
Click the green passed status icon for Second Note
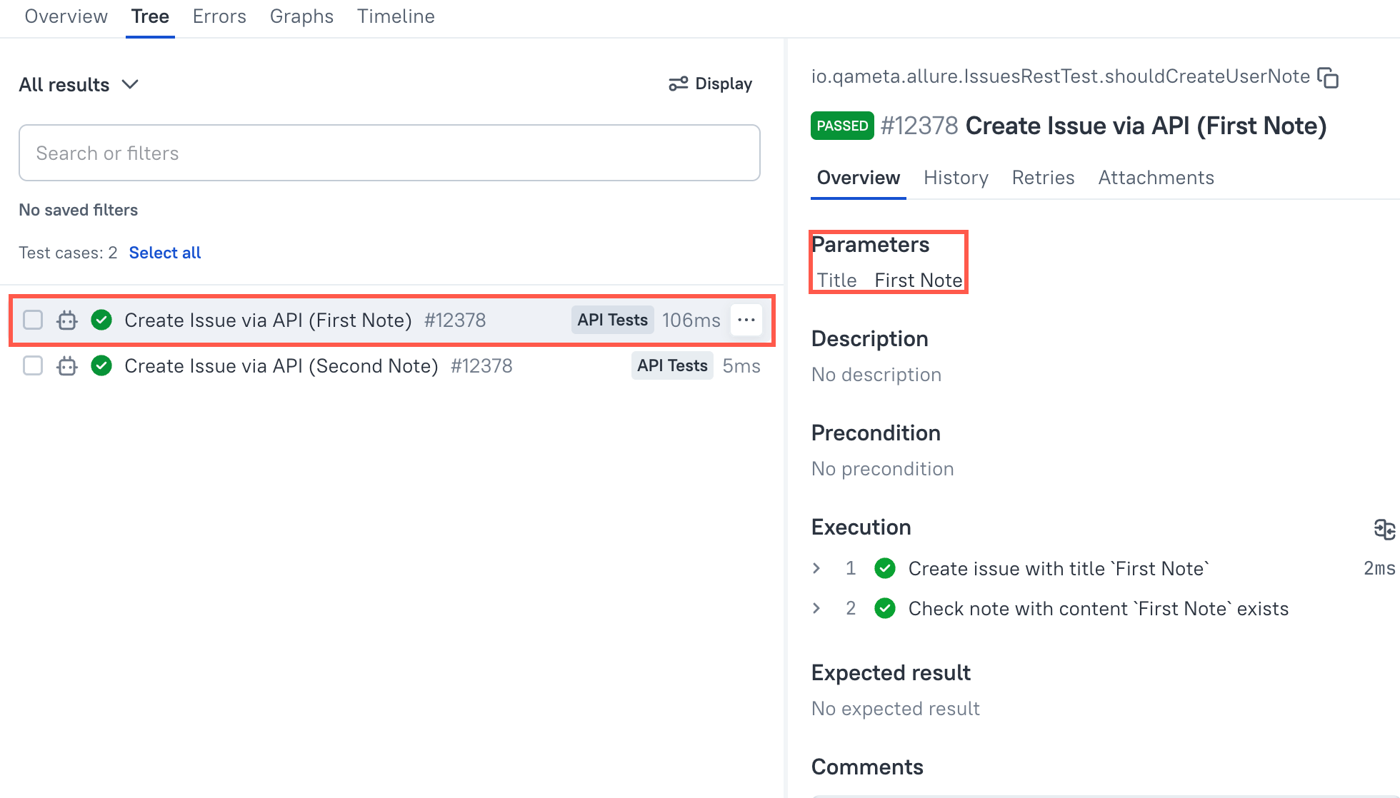pos(101,366)
